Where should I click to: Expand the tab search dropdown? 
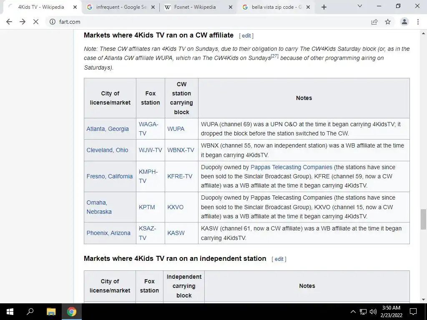(360, 6)
